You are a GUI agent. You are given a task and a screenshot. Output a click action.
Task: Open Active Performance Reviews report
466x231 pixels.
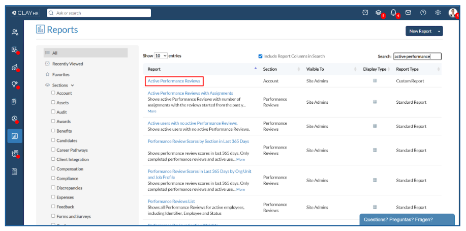(174, 81)
